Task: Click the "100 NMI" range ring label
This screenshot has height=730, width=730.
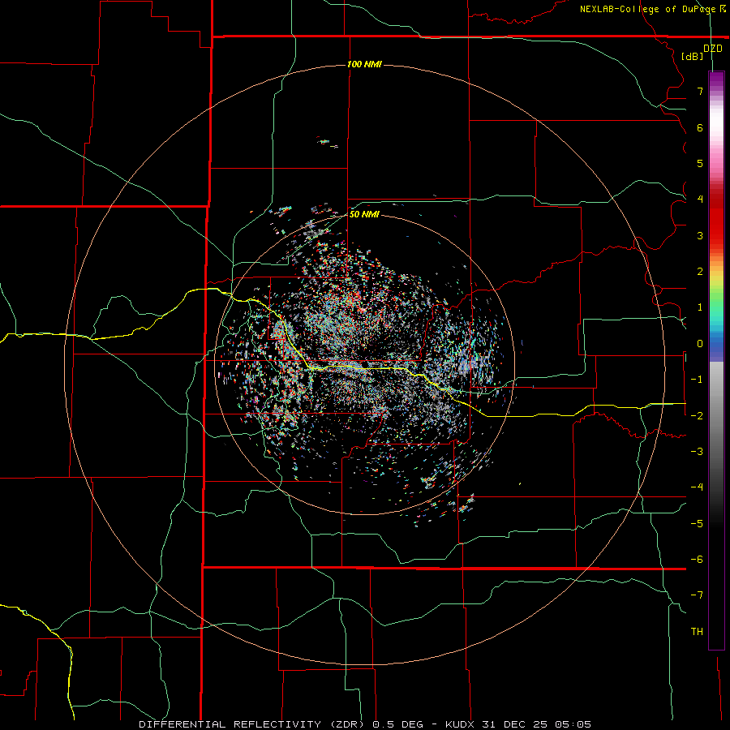Action: [364, 64]
